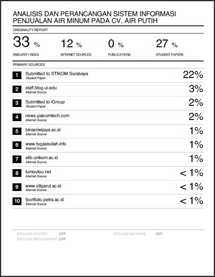Open news.palcomtech.com source link

[47, 116]
